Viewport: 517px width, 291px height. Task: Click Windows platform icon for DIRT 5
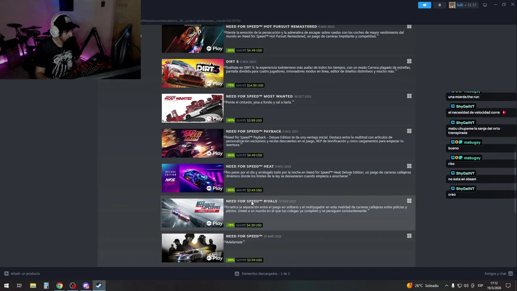tap(409, 61)
